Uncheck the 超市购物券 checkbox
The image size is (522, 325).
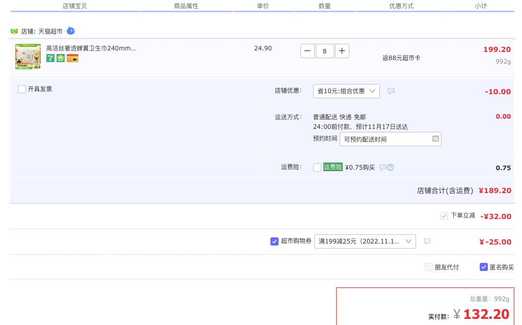tap(274, 241)
